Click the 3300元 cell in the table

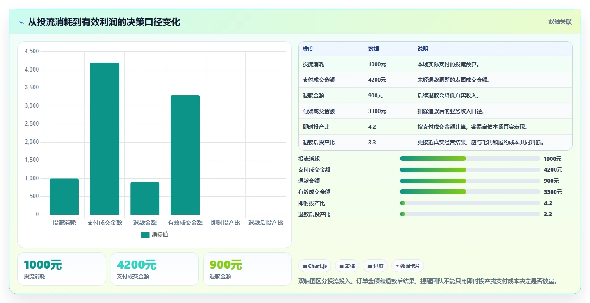coord(377,111)
